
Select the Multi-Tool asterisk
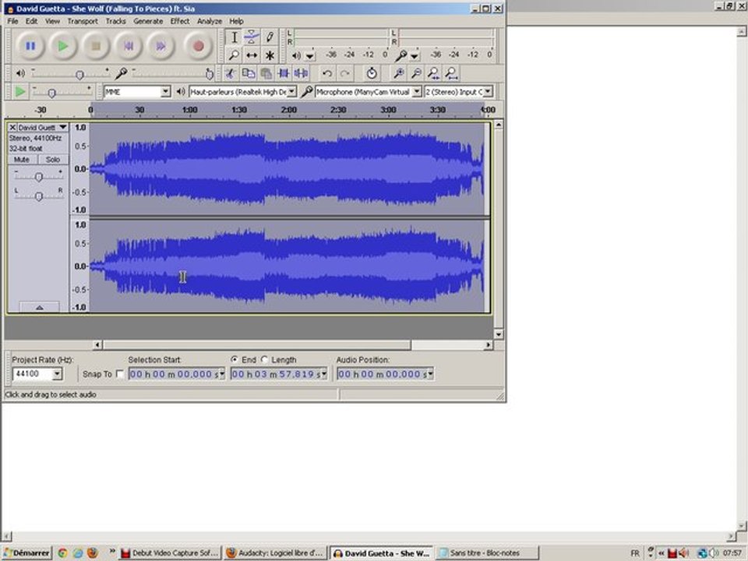point(270,55)
